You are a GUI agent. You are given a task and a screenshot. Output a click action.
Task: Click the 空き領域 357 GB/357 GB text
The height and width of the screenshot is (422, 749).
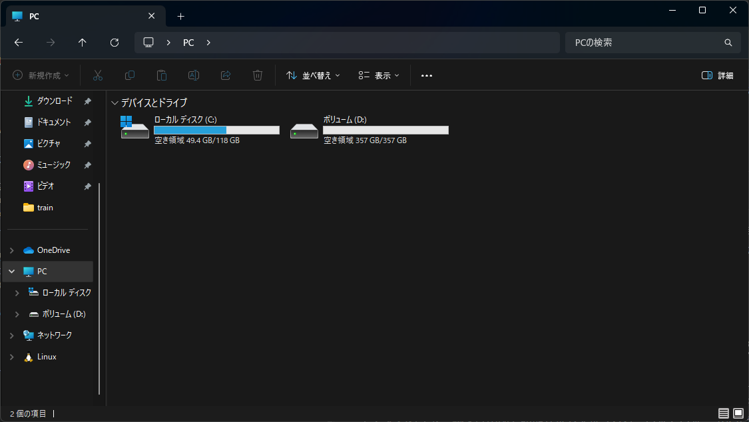(365, 140)
